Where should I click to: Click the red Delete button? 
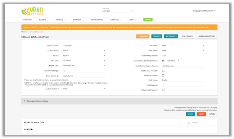(201, 114)
